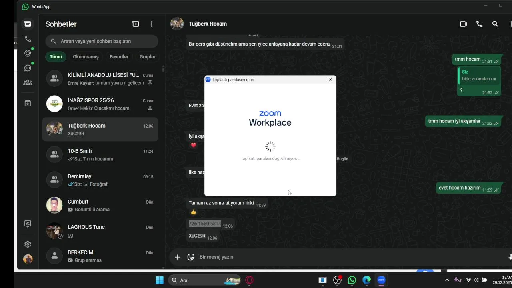Open the attach plus icon in message bar

178,257
